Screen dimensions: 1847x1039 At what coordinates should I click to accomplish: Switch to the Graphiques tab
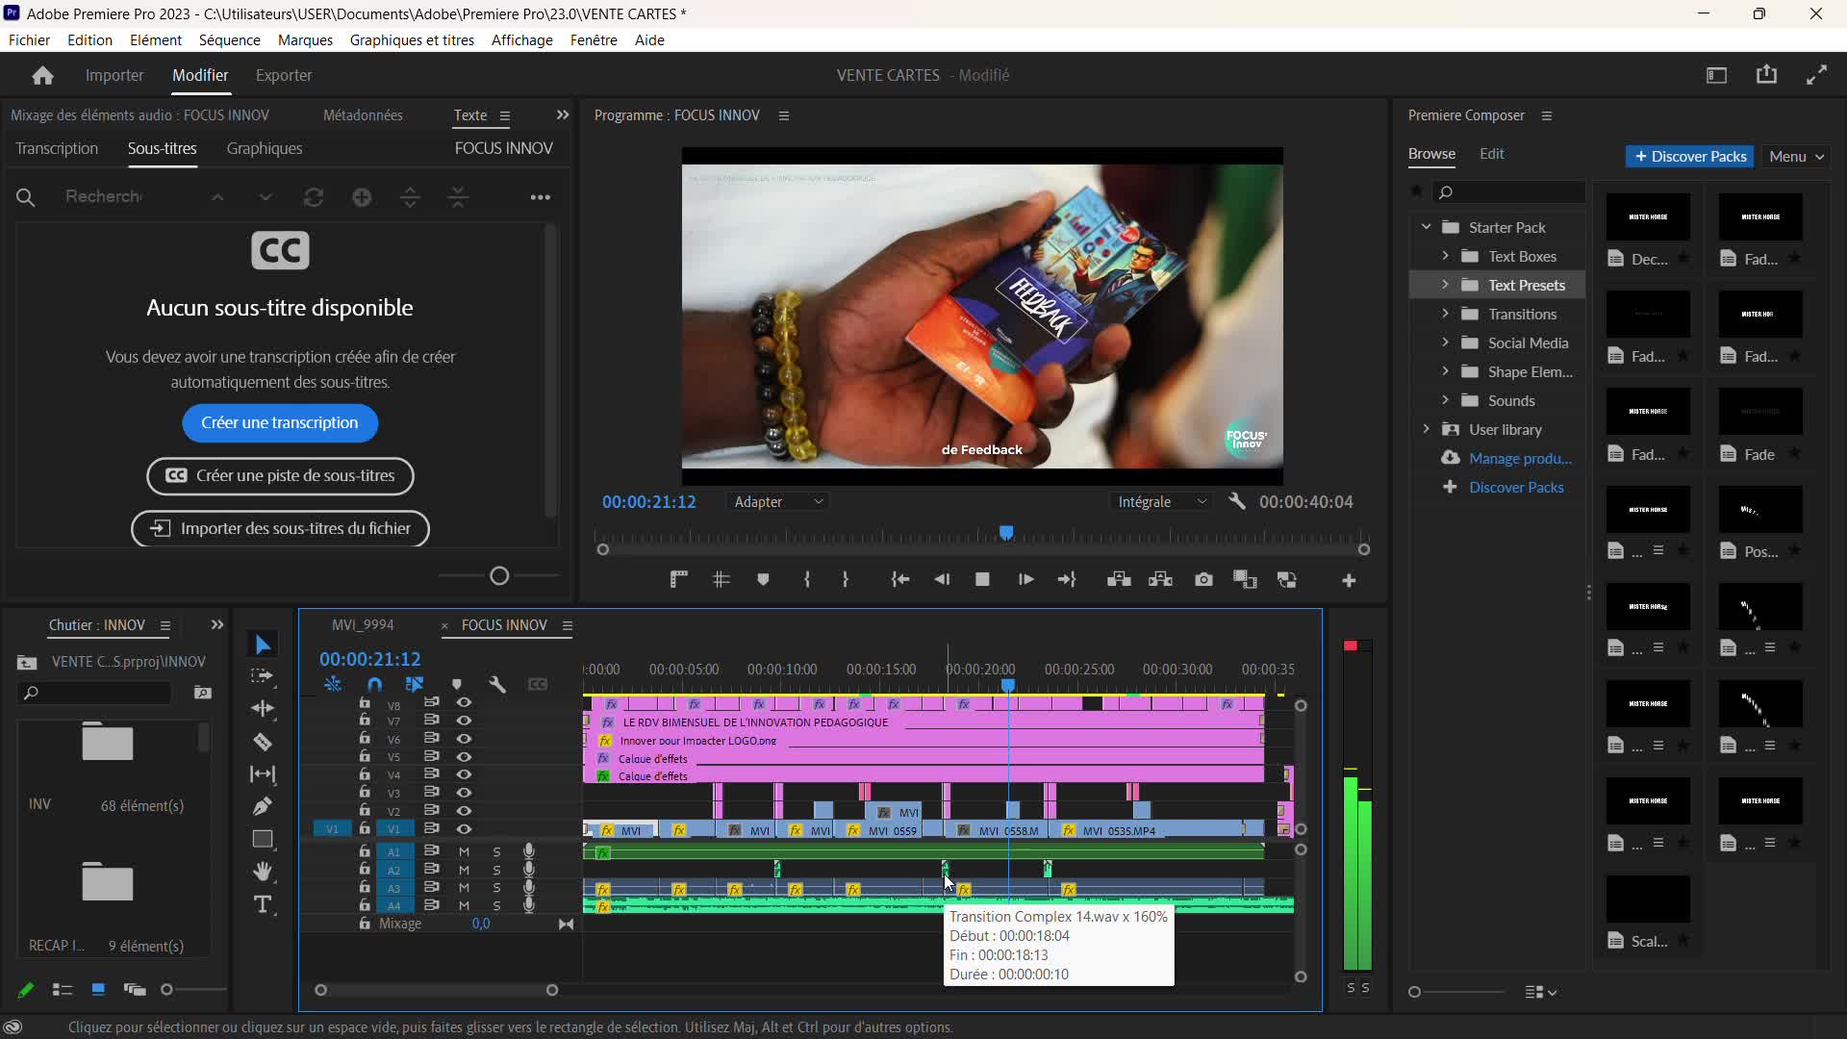[265, 148]
